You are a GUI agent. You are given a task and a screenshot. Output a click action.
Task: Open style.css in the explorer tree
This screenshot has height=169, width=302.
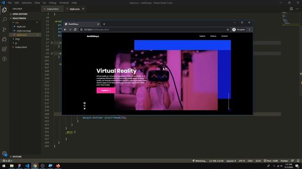21,26
